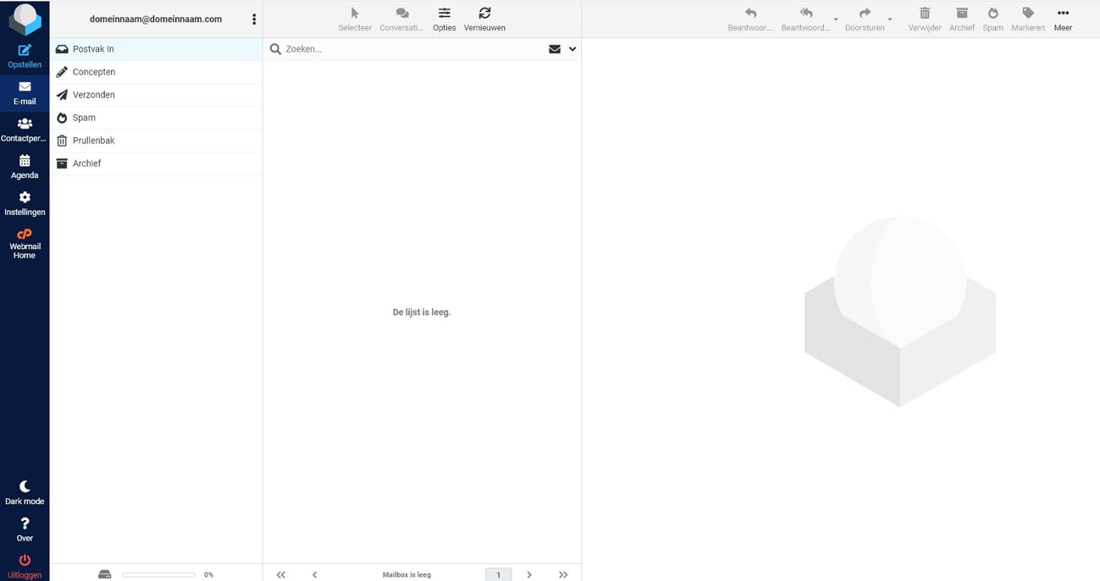Image resolution: width=1100 pixels, height=581 pixels.
Task: Click the "De lijst is leeg." text
Action: click(x=422, y=313)
